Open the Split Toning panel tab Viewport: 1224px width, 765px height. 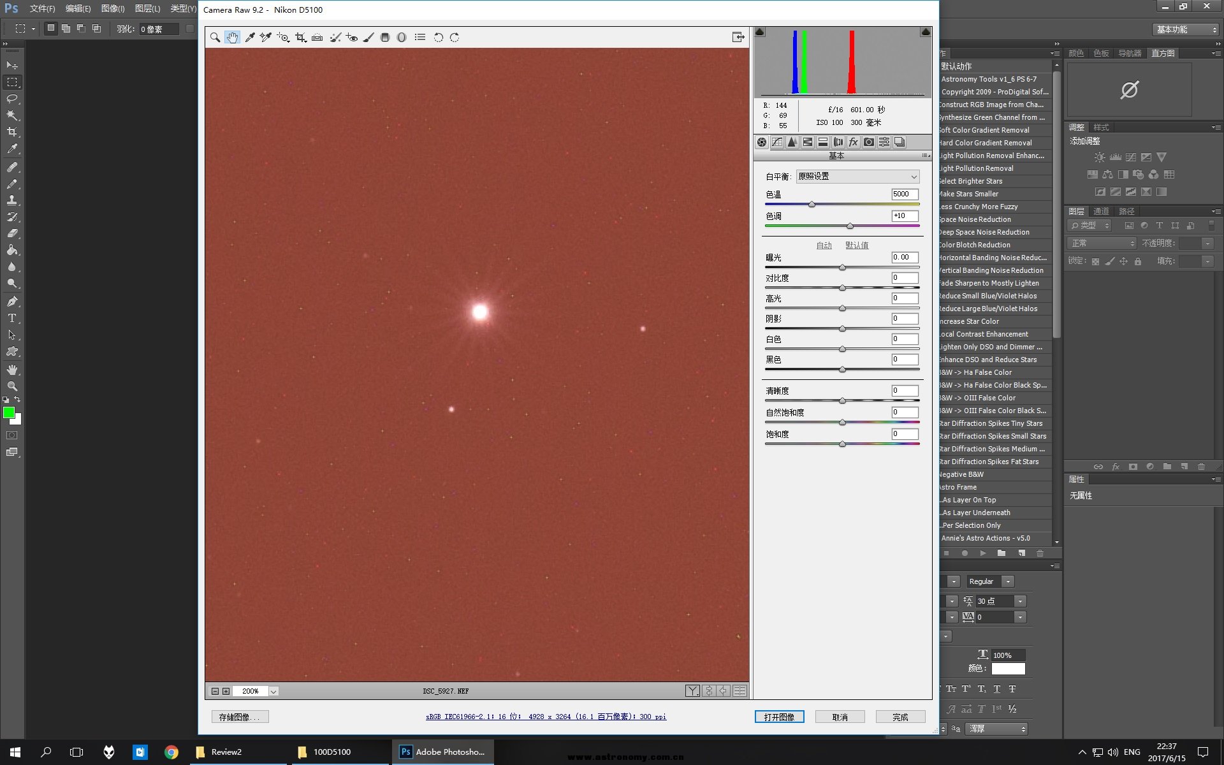(823, 142)
